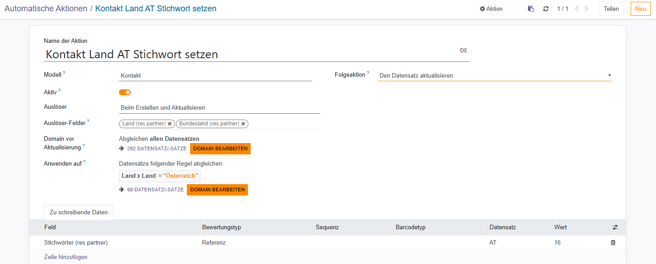The height and width of the screenshot is (264, 656).
Task: Expand the Folgeaktion dropdown
Action: [x=494, y=75]
